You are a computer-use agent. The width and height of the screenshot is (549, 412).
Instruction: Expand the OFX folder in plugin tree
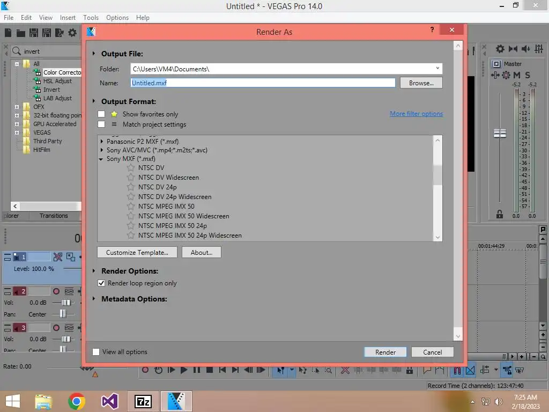(x=17, y=107)
